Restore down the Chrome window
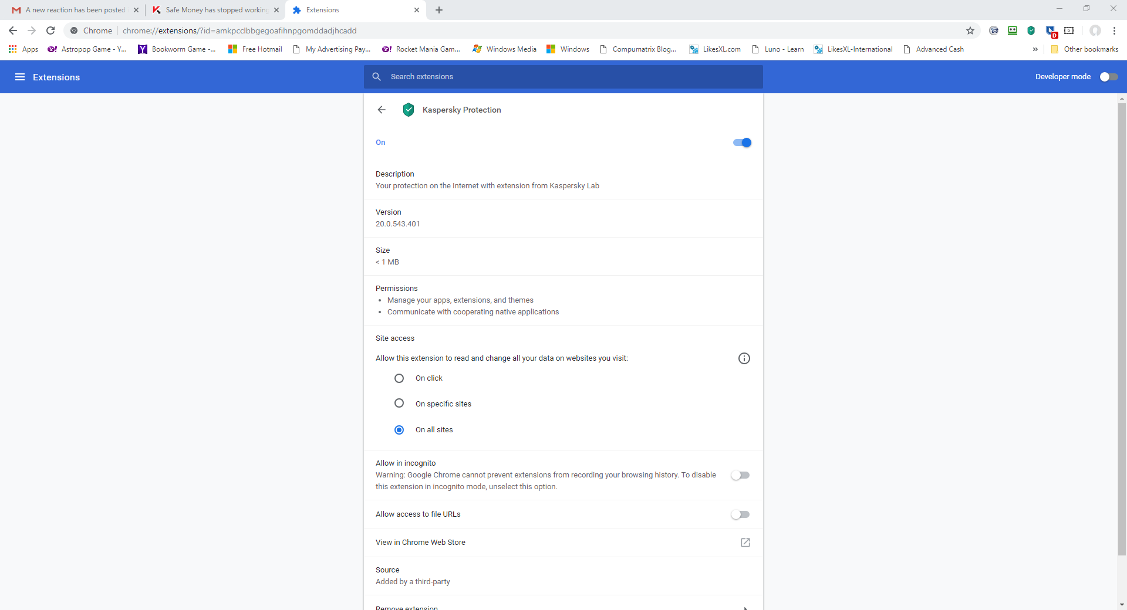This screenshot has width=1127, height=610. coord(1086,8)
